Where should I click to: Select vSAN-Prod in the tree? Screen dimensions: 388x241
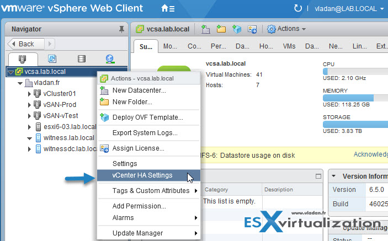point(60,105)
